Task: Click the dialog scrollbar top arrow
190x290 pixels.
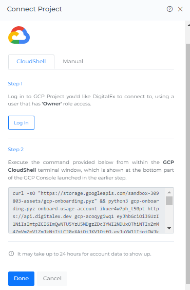Action: coord(188,25)
